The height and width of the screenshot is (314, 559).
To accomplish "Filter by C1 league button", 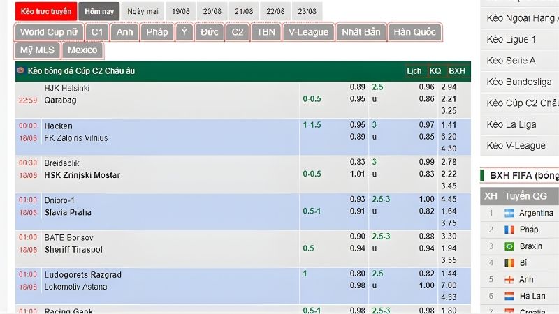I will pyautogui.click(x=97, y=32).
